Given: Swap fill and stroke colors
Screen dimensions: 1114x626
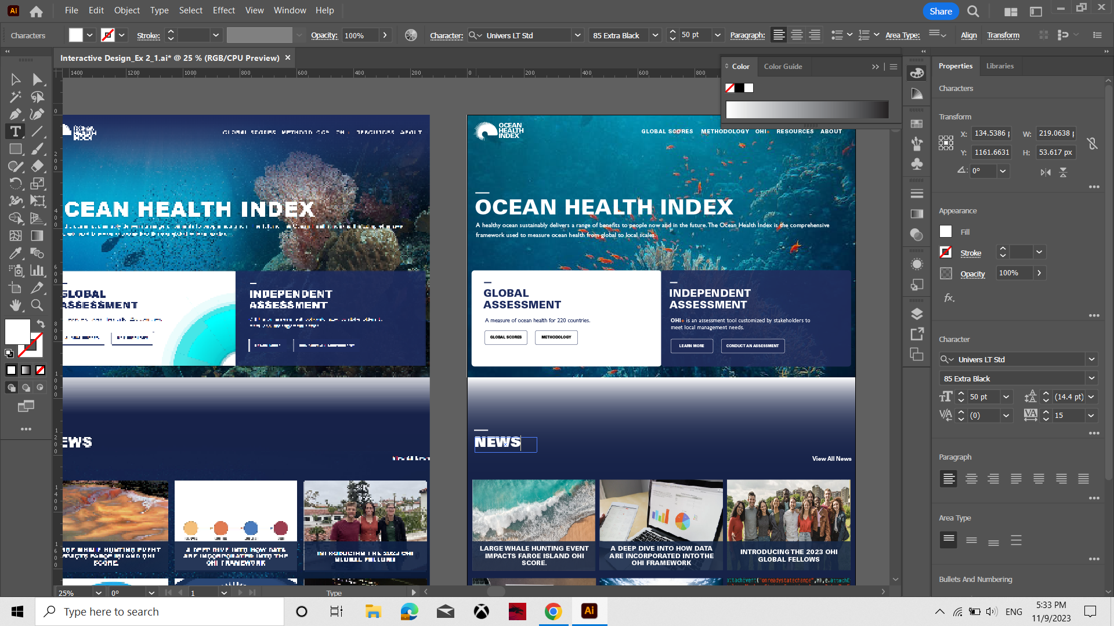Looking at the screenshot, I should coord(41,323).
